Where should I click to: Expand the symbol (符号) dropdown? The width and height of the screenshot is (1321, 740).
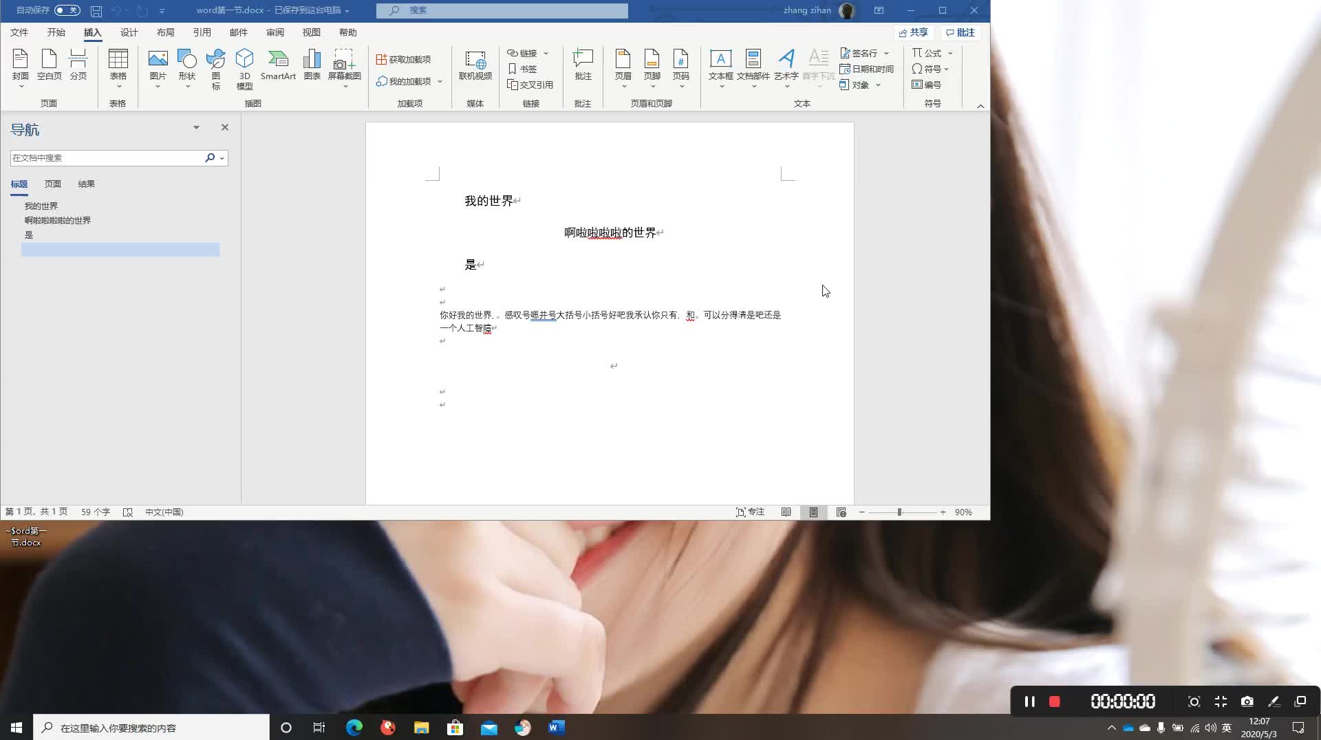click(947, 69)
